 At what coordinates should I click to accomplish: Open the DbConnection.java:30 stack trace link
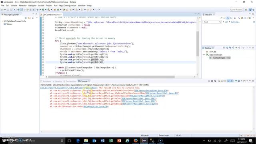coord(96,106)
